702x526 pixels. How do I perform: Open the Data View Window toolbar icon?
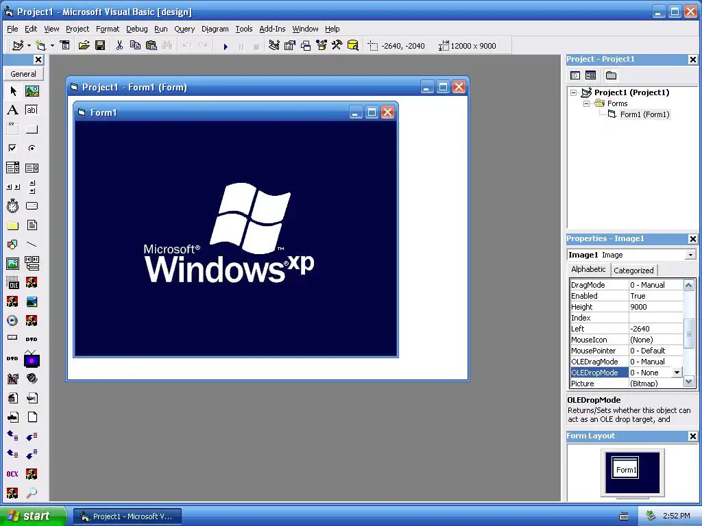(353, 45)
